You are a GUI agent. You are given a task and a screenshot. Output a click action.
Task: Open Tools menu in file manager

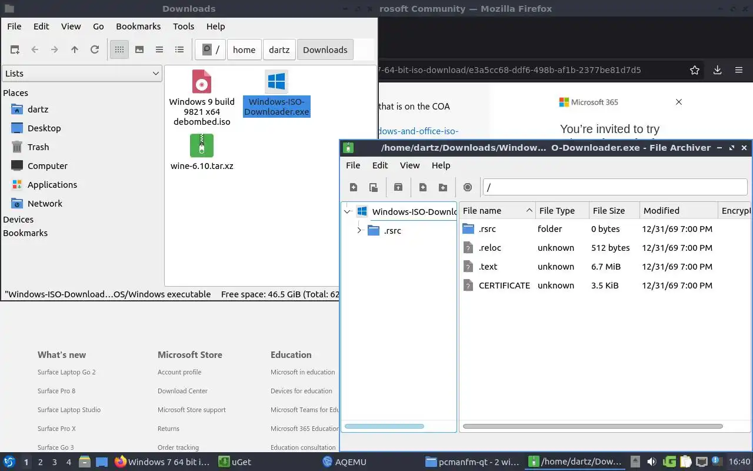point(184,26)
